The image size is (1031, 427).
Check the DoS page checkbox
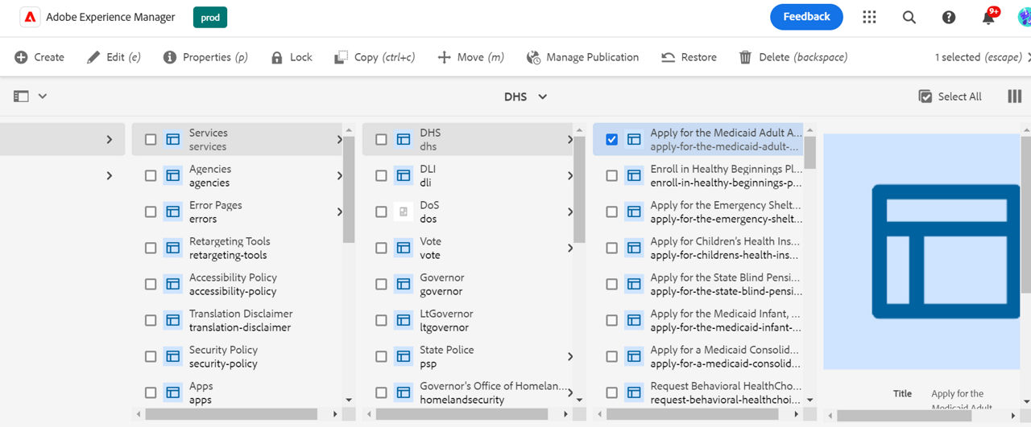(381, 211)
